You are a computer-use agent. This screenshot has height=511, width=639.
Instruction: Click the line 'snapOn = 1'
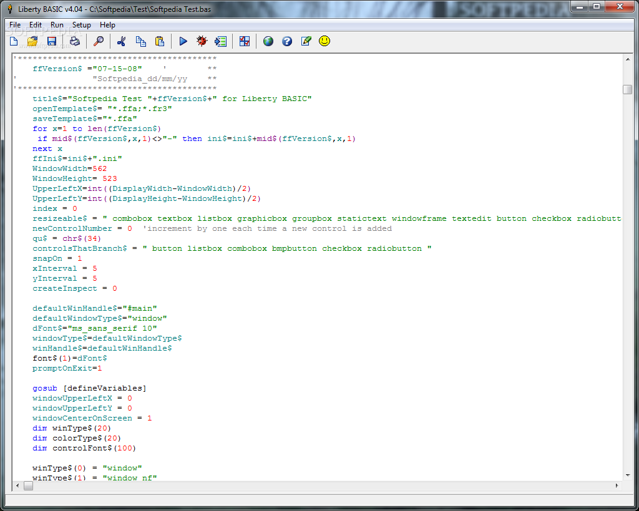(57, 258)
